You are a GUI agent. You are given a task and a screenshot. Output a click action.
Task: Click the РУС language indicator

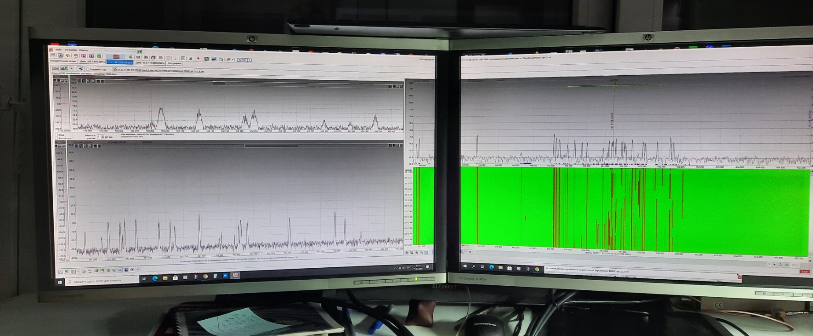(409, 268)
